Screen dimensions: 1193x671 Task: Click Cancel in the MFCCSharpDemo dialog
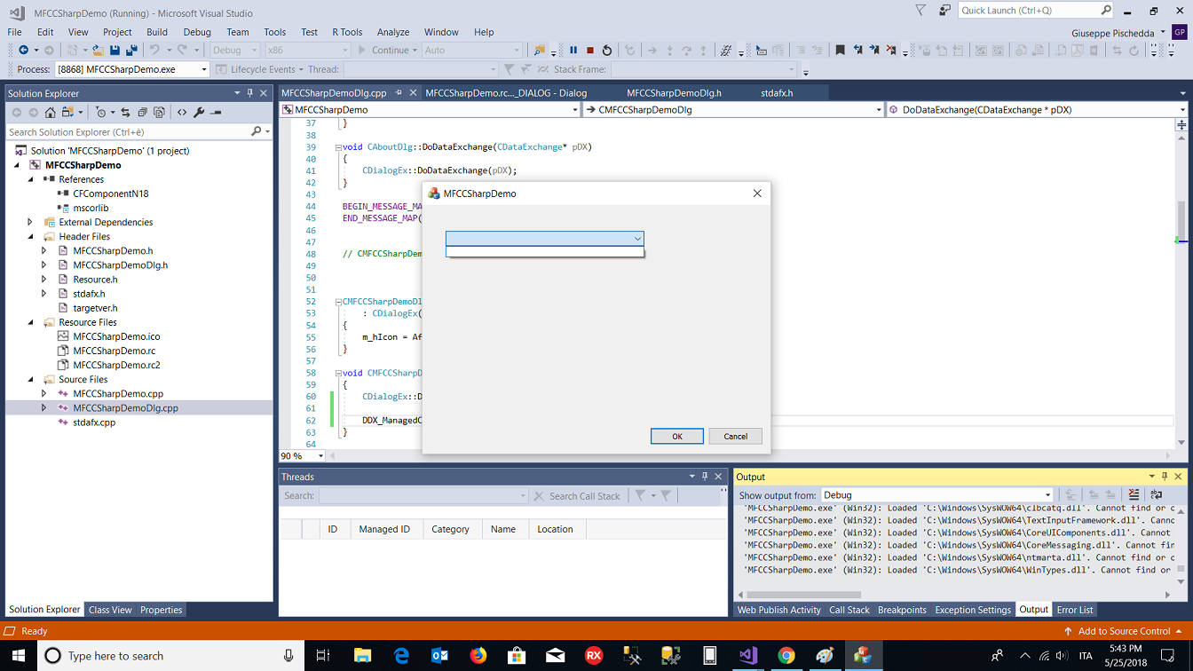tap(735, 437)
